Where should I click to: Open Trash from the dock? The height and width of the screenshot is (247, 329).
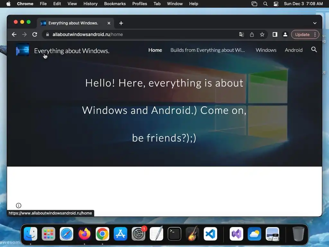(298, 234)
